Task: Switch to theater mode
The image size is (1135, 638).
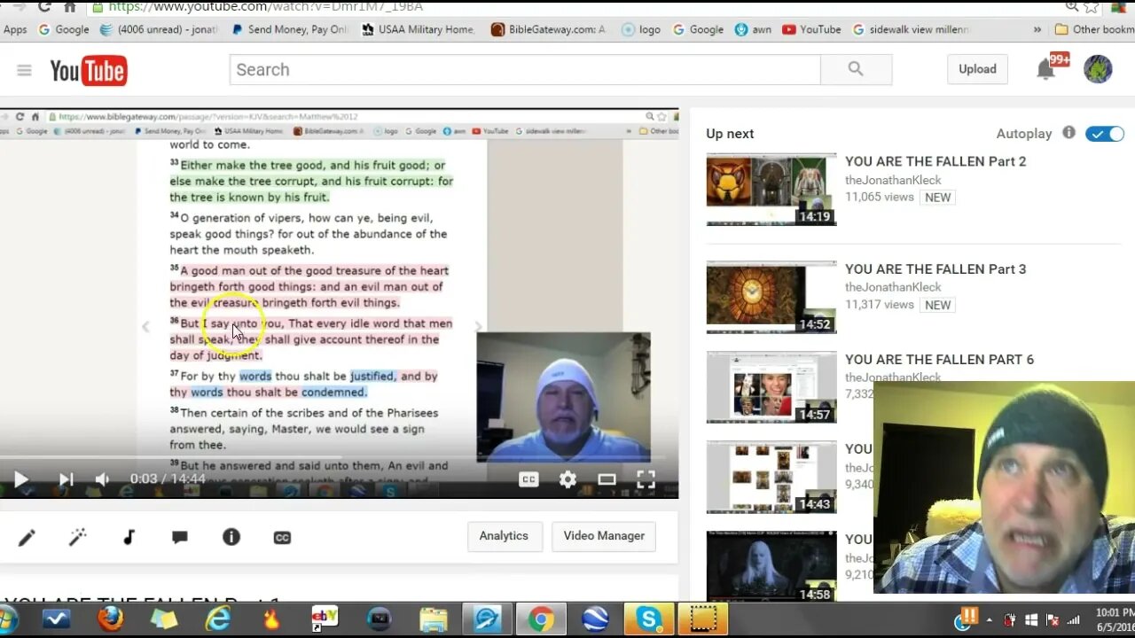Action: [607, 479]
